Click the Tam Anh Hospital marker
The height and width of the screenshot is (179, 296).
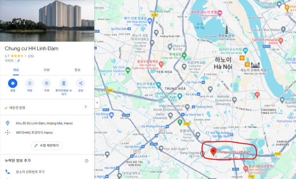(x=281, y=41)
